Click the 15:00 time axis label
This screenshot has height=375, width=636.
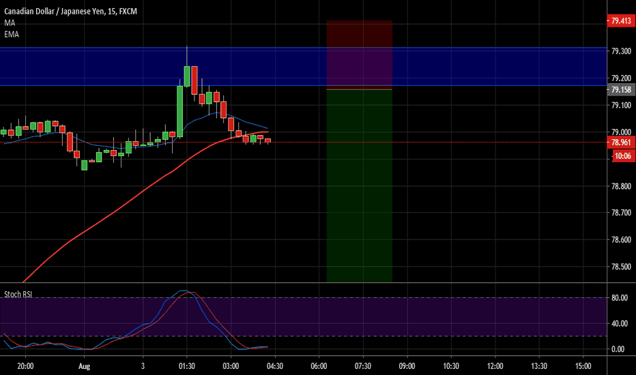point(583,366)
